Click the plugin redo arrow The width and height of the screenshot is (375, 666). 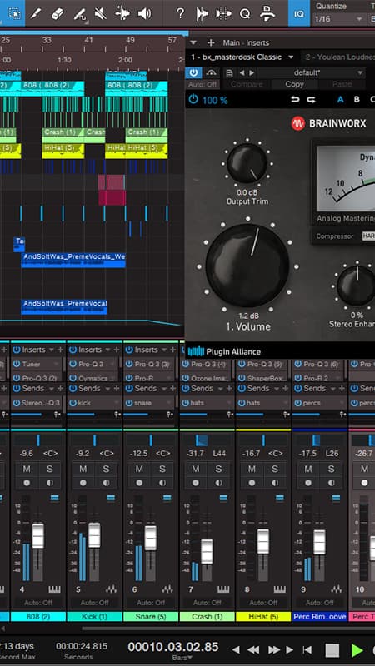(311, 100)
